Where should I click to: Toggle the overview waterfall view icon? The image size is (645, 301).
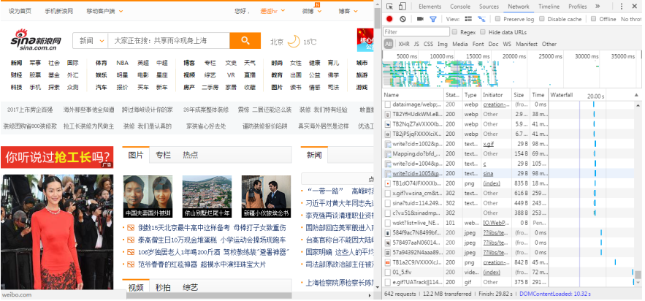[481, 19]
